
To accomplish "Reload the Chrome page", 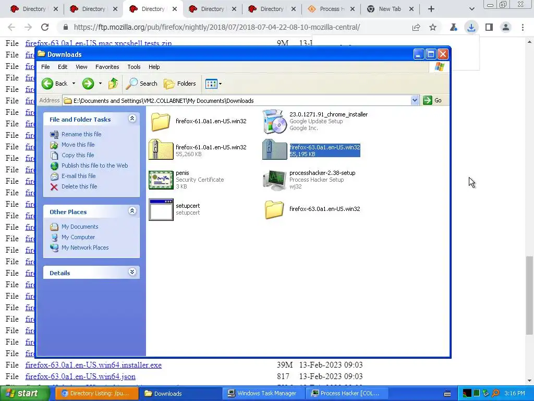I will pyautogui.click(x=45, y=27).
